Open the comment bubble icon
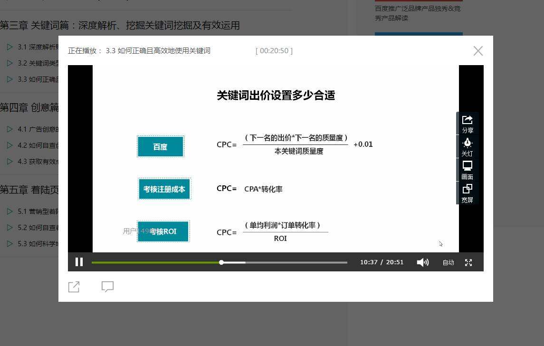 pos(108,287)
